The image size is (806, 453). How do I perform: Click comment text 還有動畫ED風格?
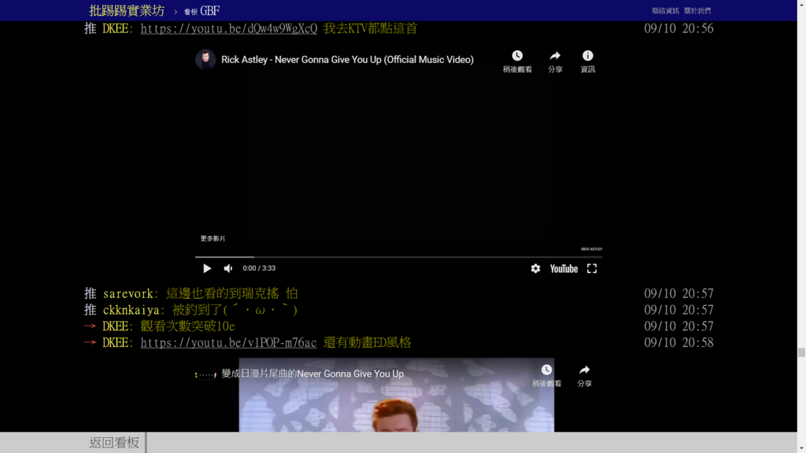tap(367, 343)
